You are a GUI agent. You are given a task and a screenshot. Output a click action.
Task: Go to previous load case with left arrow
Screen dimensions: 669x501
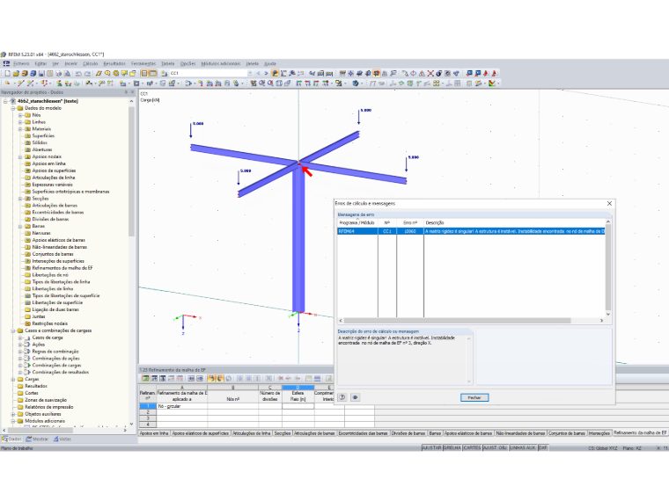pyautogui.click(x=258, y=73)
